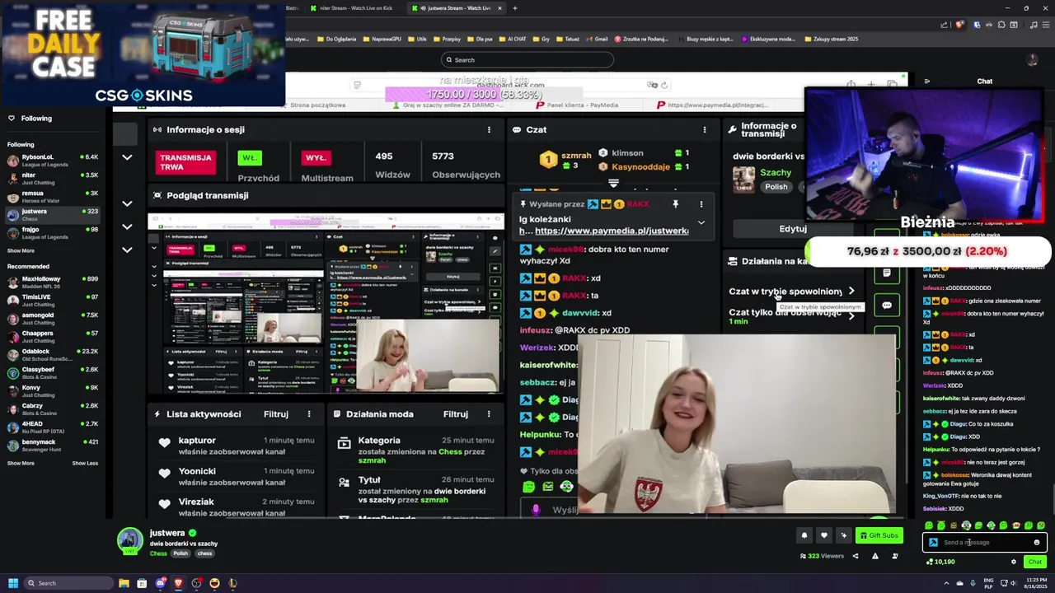Viewport: 1055px width, 593px height.
Task: Click Show More under Following channels
Action: point(21,251)
